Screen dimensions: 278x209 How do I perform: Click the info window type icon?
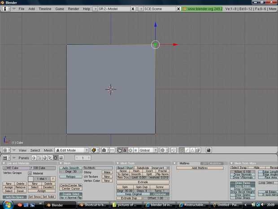click(6, 9)
